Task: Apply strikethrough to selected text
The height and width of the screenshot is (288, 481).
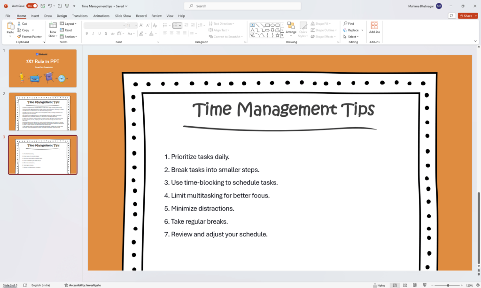Action: (x=106, y=33)
